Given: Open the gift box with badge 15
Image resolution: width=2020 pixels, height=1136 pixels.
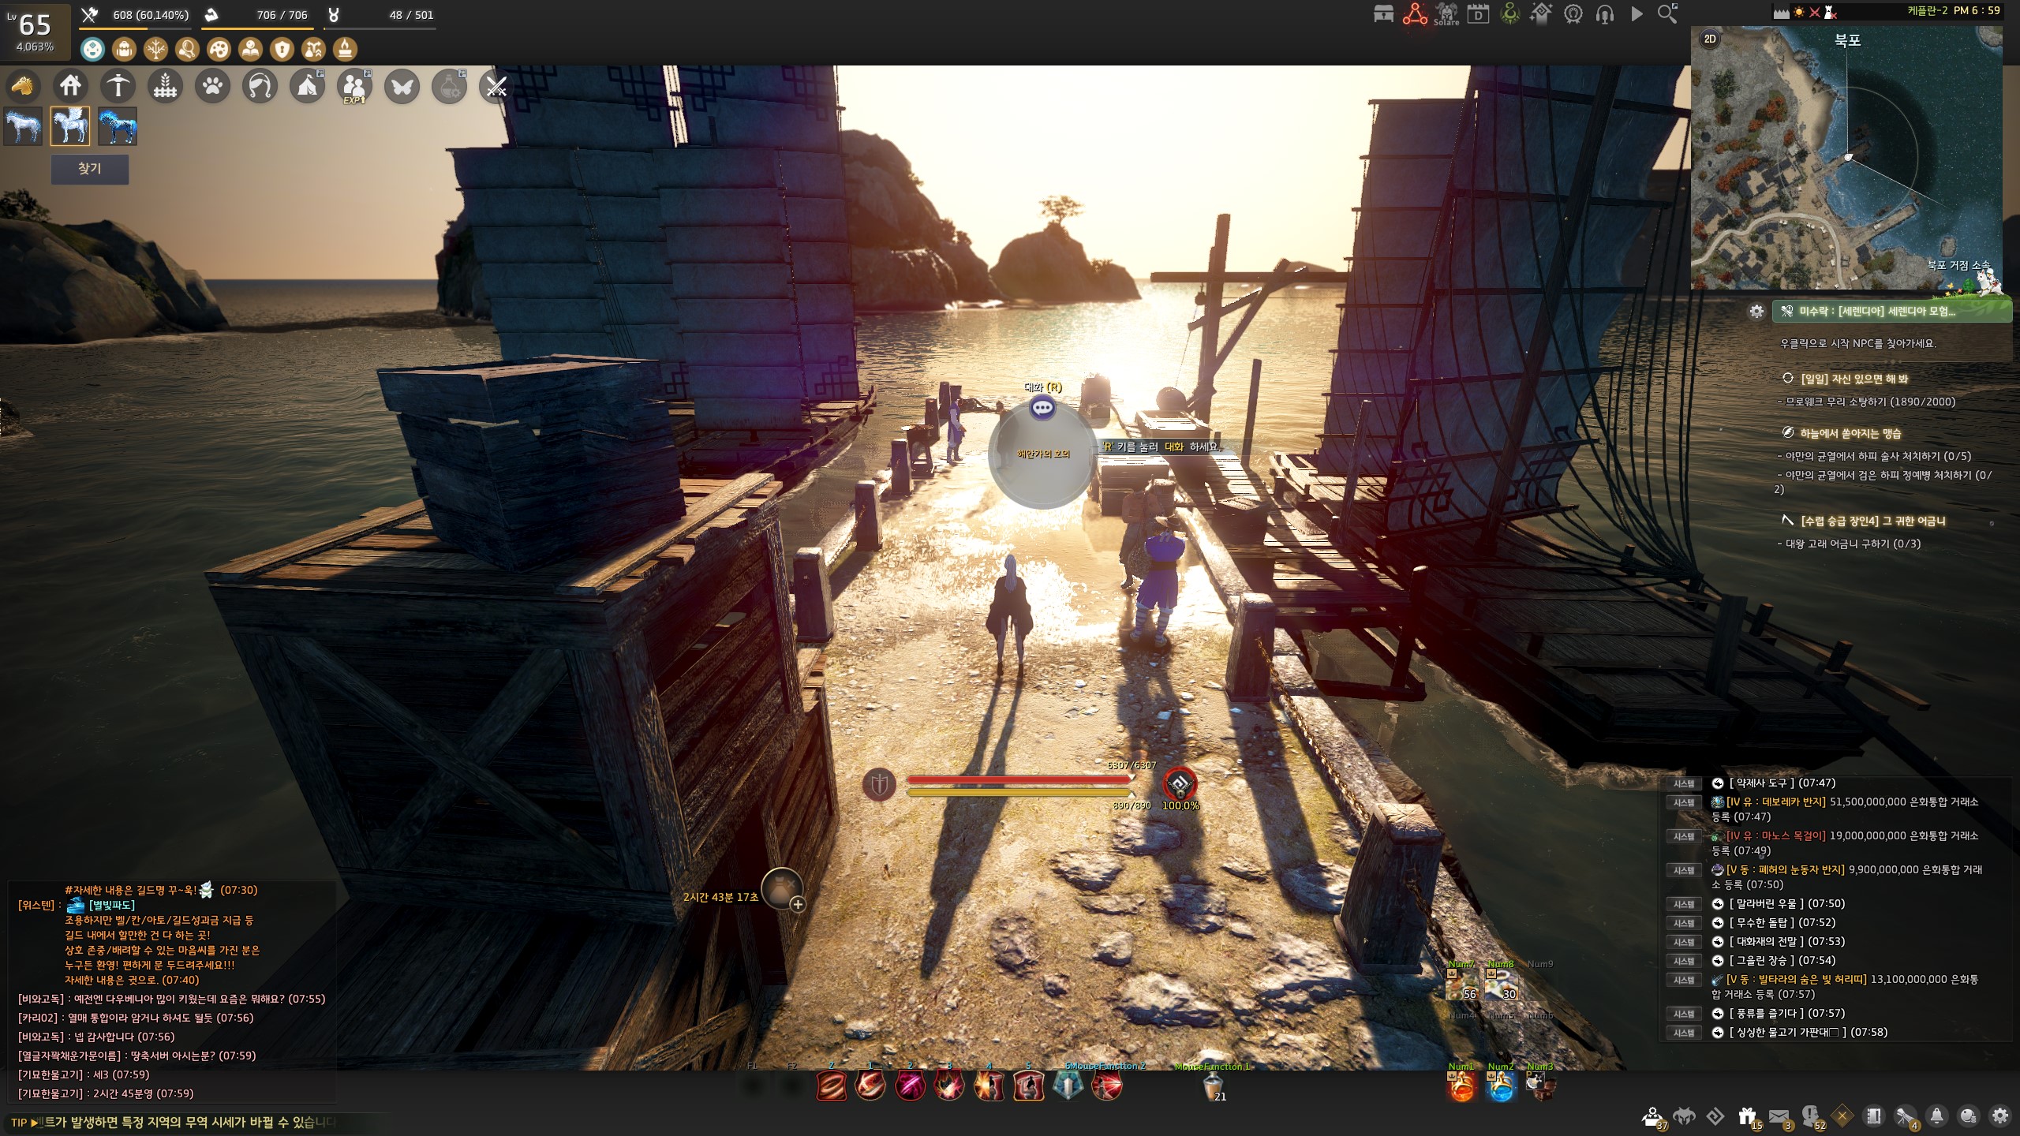Looking at the screenshot, I should pos(1748,1117).
